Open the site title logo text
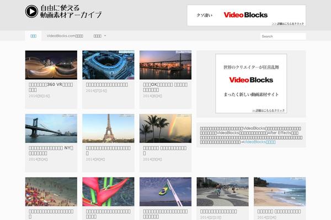This screenshot has width=331, height=220. click(71, 12)
